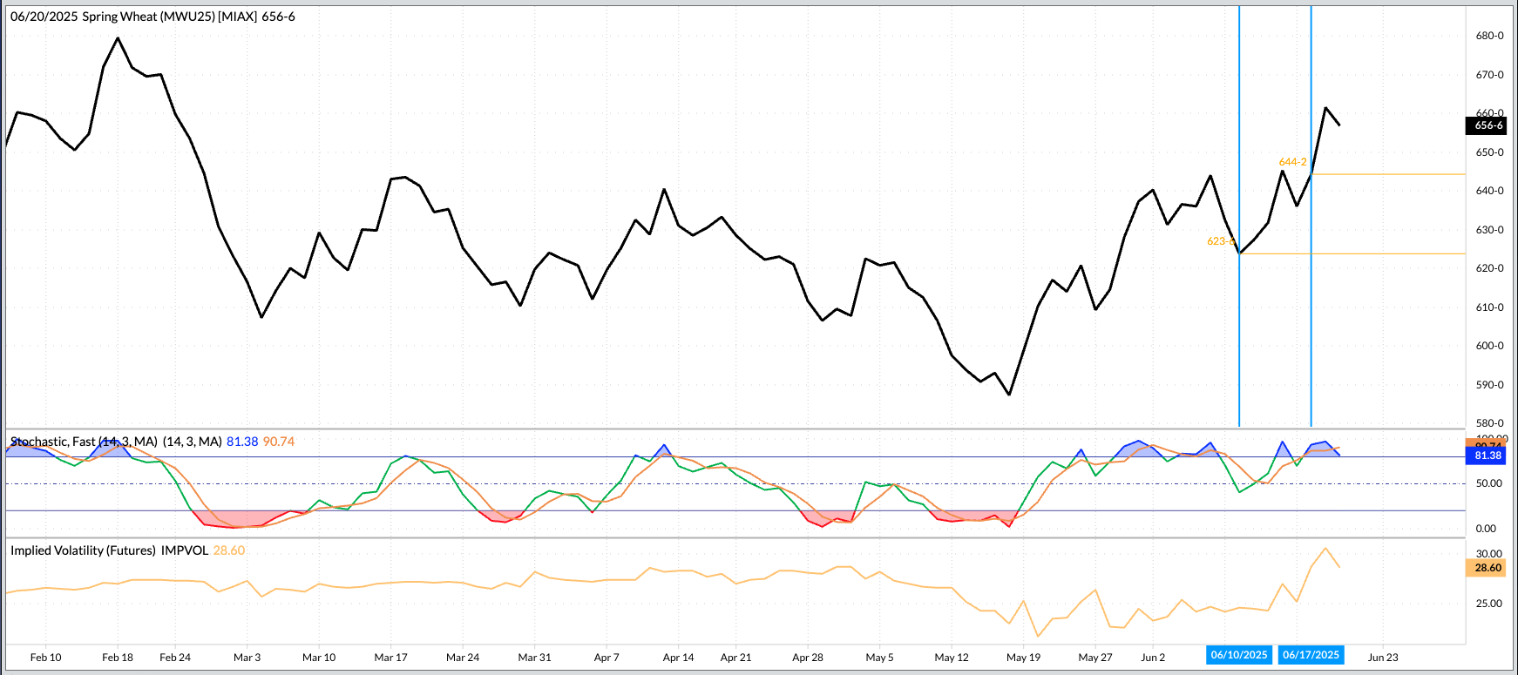Click the Feb 18 label on date axis
1518x675 pixels.
point(118,658)
